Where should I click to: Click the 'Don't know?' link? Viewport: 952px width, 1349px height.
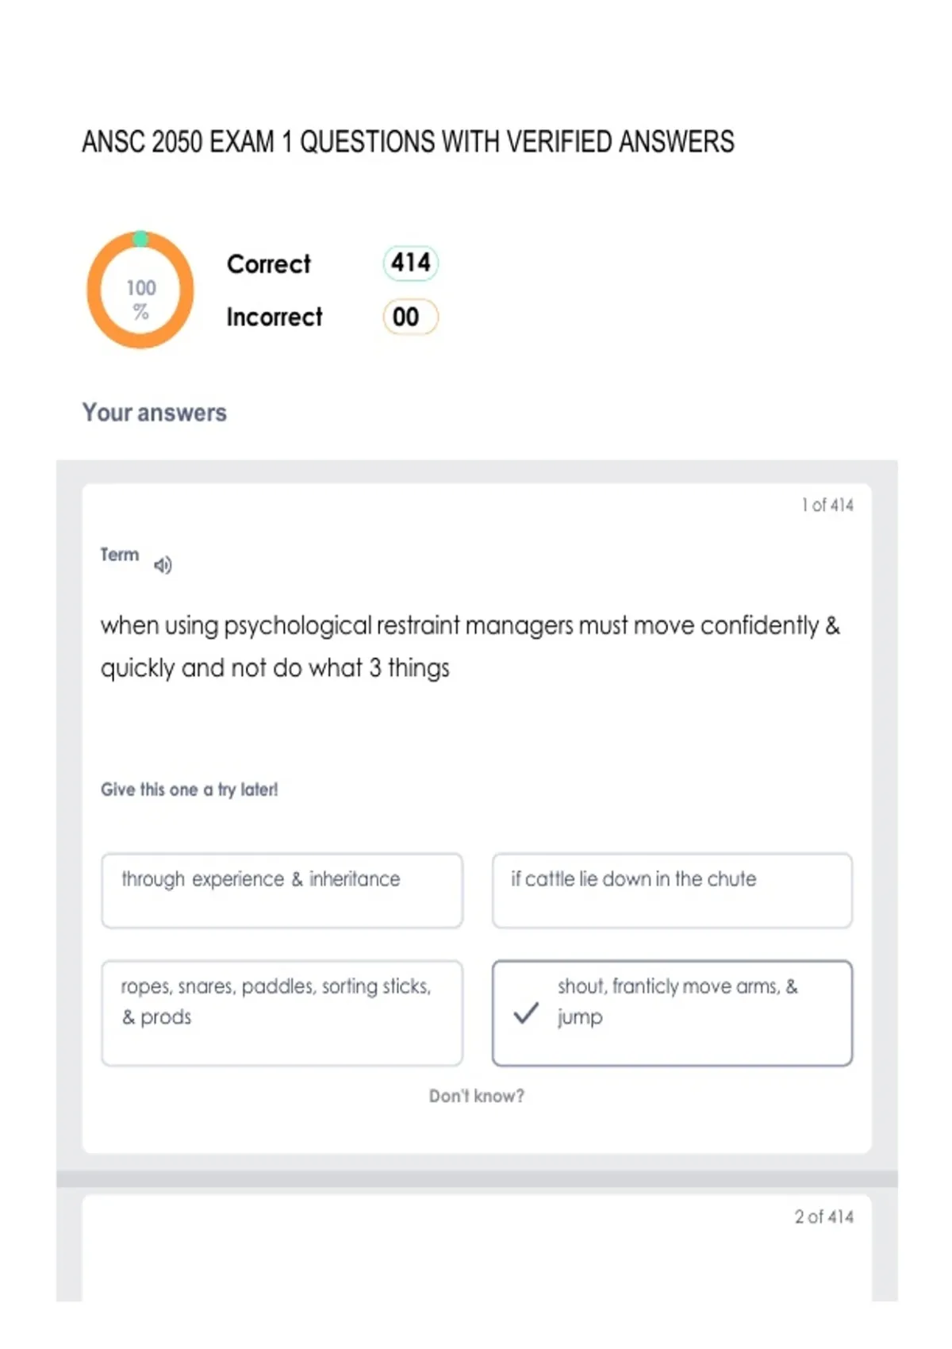(477, 1096)
